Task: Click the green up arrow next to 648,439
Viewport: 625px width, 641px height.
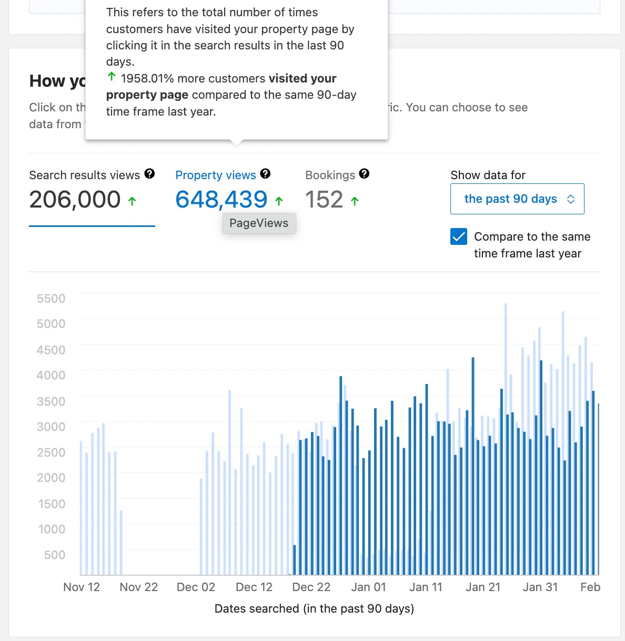Action: [x=279, y=201]
